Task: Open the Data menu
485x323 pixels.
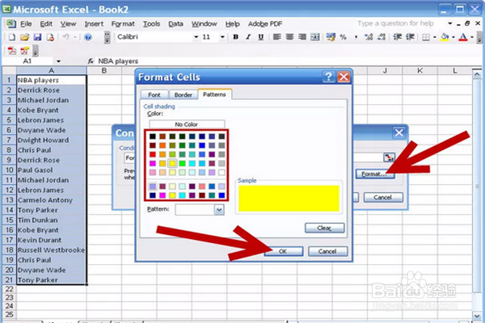Action: point(175,23)
